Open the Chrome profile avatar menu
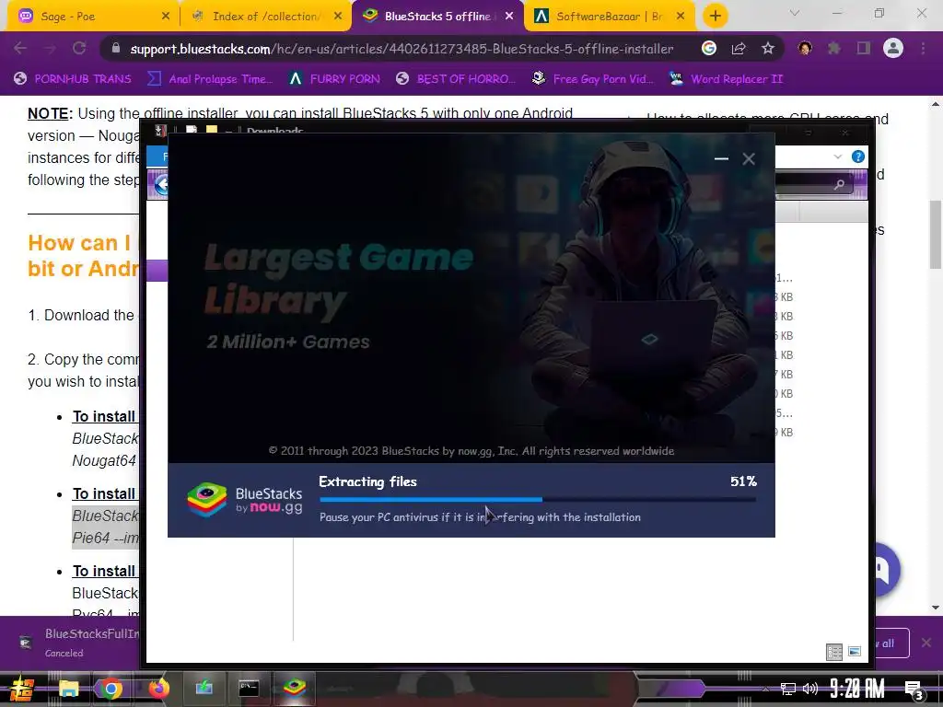943x707 pixels. [893, 49]
